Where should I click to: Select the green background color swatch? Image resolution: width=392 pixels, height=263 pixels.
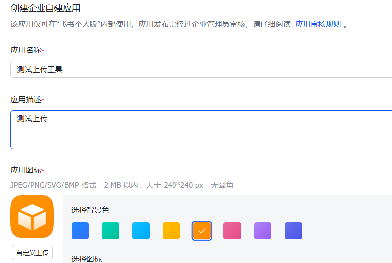(x=111, y=231)
